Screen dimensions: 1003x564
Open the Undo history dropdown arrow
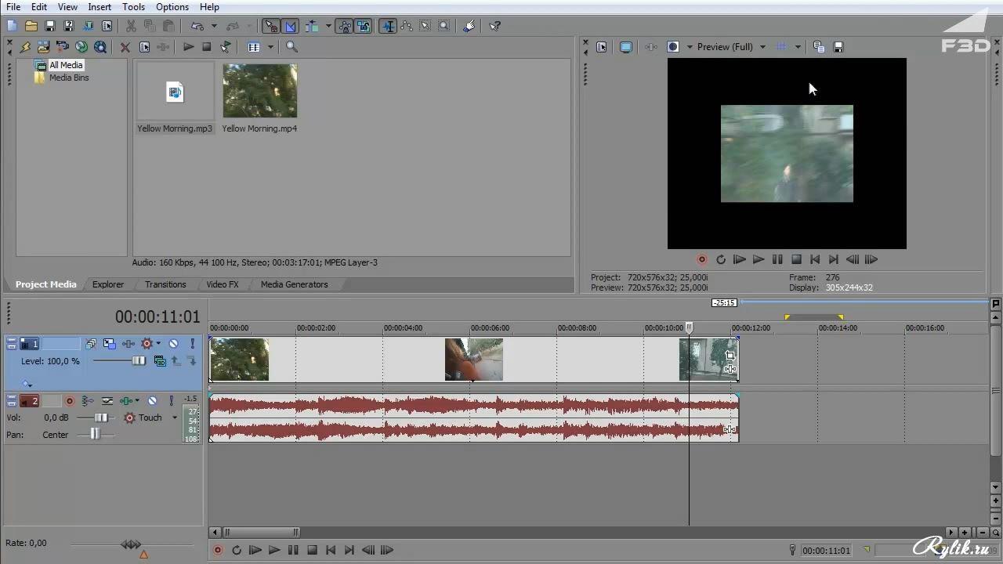tap(213, 26)
